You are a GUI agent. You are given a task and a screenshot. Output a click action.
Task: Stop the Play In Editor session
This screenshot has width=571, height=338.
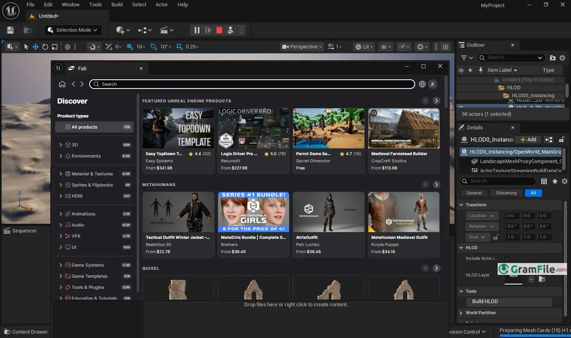[x=219, y=30]
